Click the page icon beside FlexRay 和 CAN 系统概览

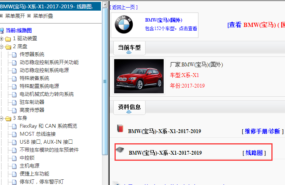point(14,126)
